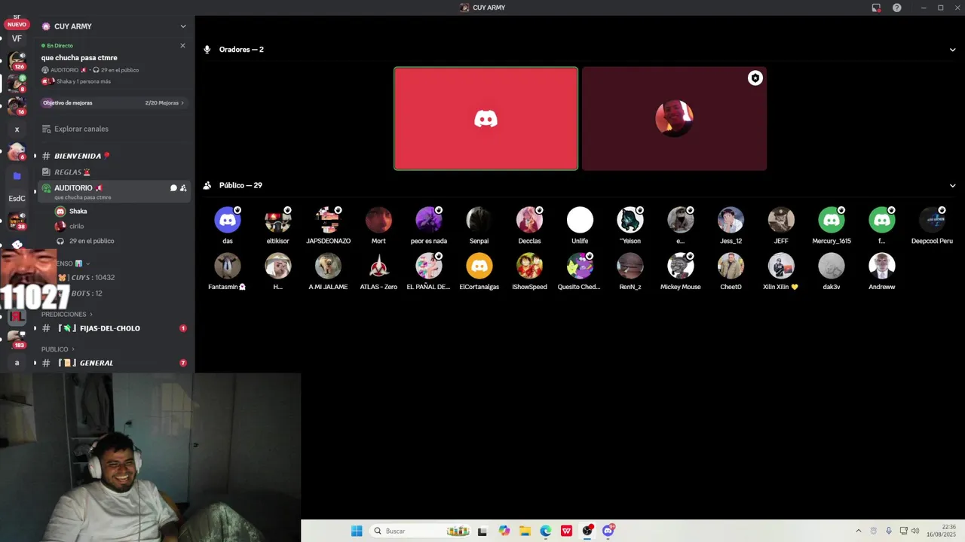Expand the FIJAS-DEL-CHOLO thread arrow
The height and width of the screenshot is (542, 965).
click(x=35, y=328)
